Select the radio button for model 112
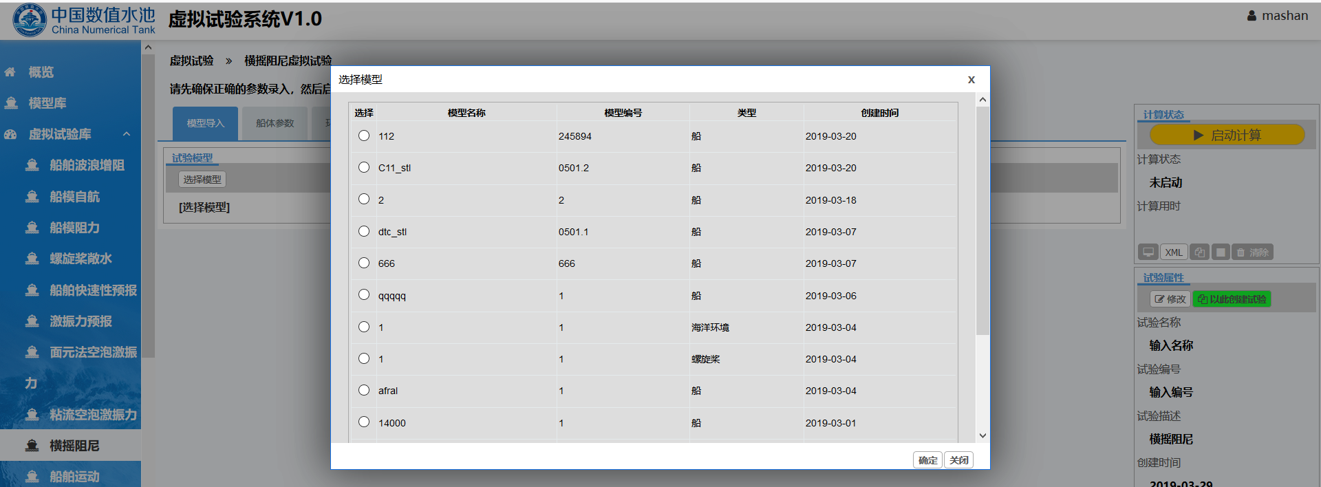1321x487 pixels. tap(364, 136)
